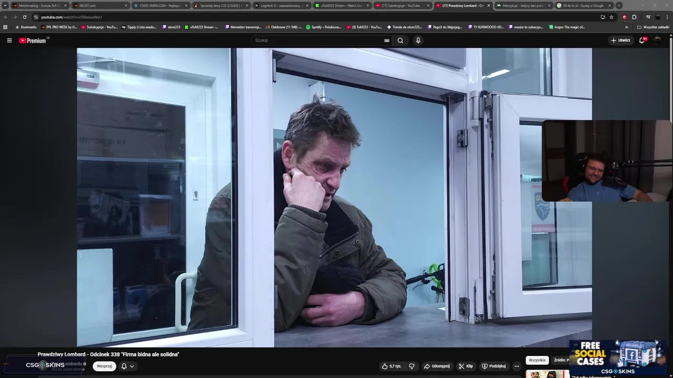Switch to FACEIT.com tab
This screenshot has width=673, height=378.
(x=100, y=5)
